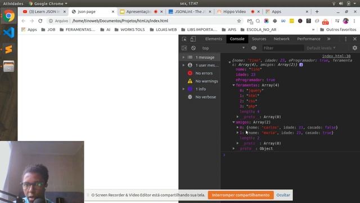The width and height of the screenshot is (360, 203).
Task: Open the DevTools customize three-dot menu
Action: pyautogui.click(x=346, y=39)
